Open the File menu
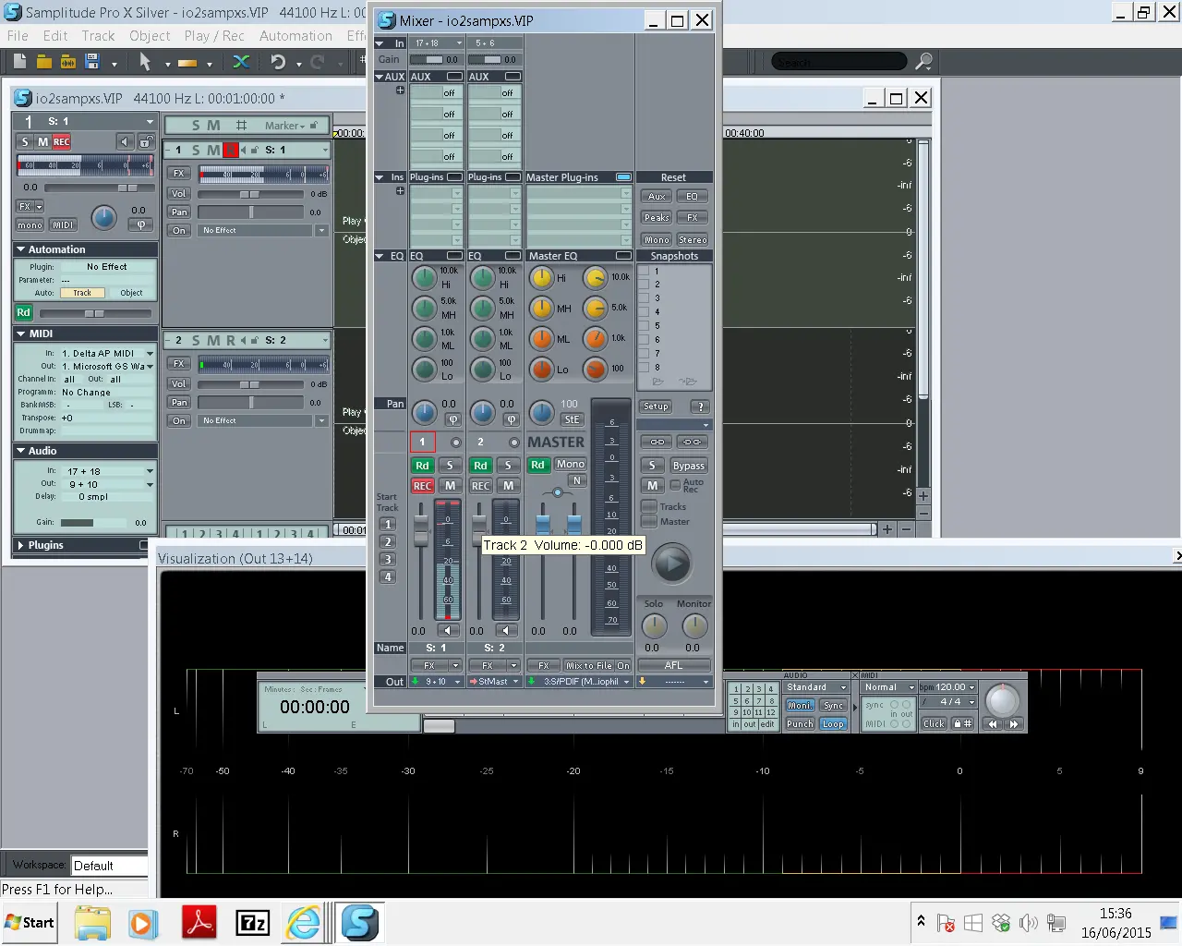Viewport: 1182px width, 946px height. 18,36
